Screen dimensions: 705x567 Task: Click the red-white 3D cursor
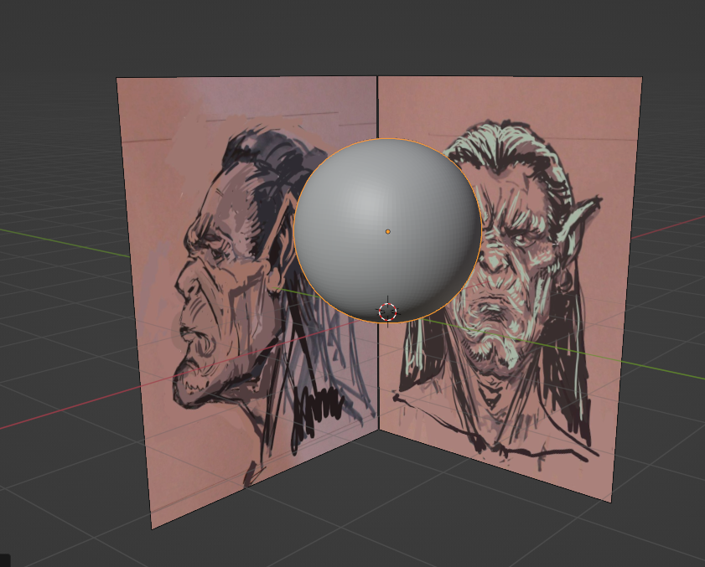(387, 312)
